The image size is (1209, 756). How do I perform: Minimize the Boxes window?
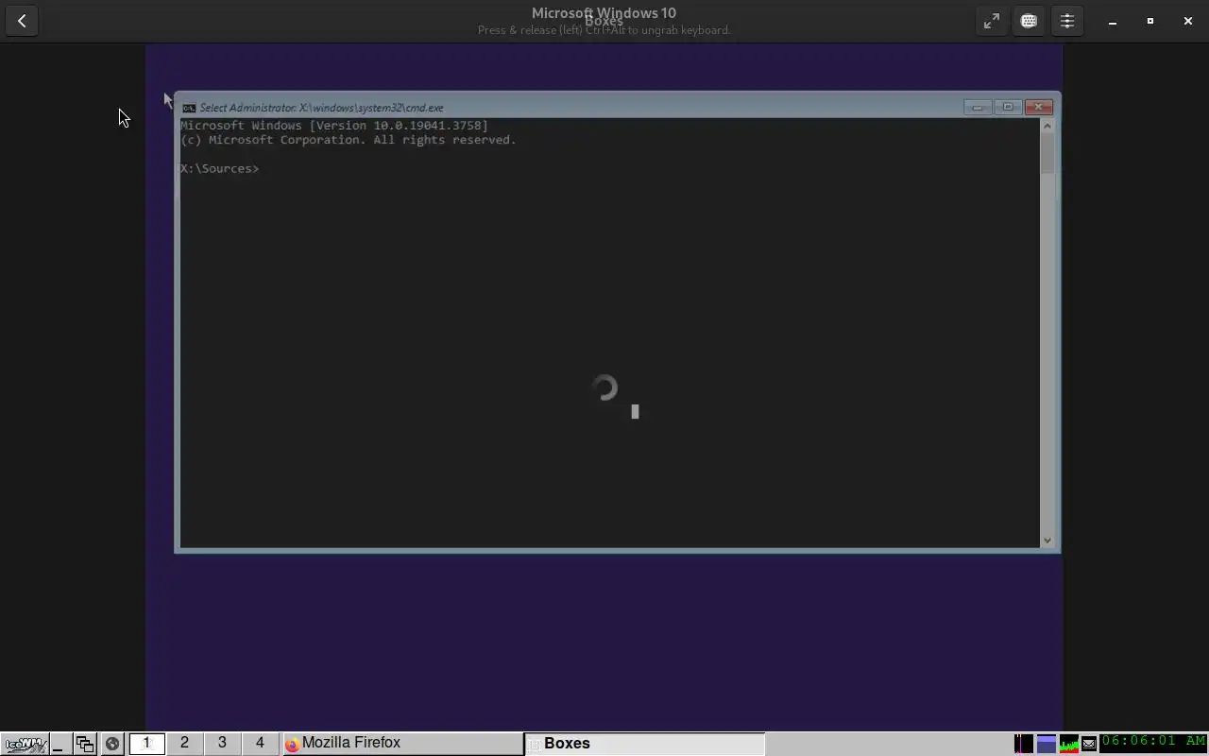click(1113, 21)
